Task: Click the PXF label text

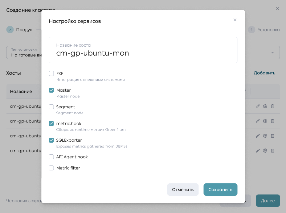Action: coord(60,73)
